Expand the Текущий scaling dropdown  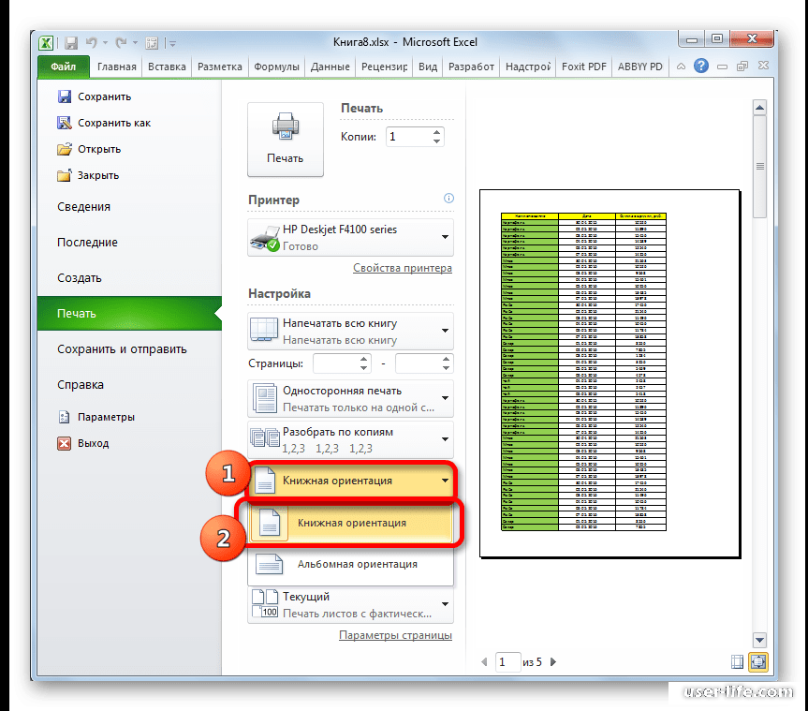[x=350, y=605]
